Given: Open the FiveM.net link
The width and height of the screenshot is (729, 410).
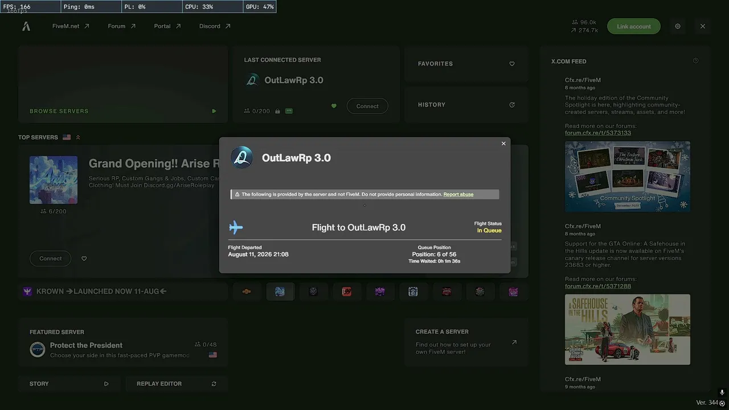Looking at the screenshot, I should (x=71, y=26).
